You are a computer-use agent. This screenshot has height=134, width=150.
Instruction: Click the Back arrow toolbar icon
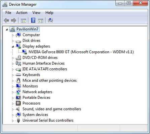[x=6, y=20]
